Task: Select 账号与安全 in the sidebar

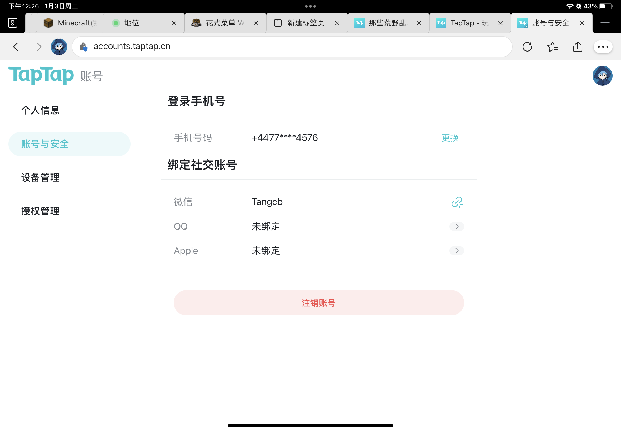Action: [69, 144]
